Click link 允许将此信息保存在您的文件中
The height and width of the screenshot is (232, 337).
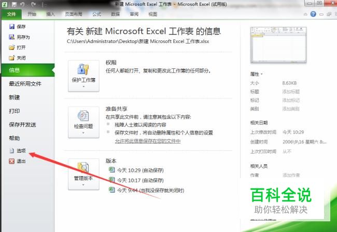tap(148, 141)
